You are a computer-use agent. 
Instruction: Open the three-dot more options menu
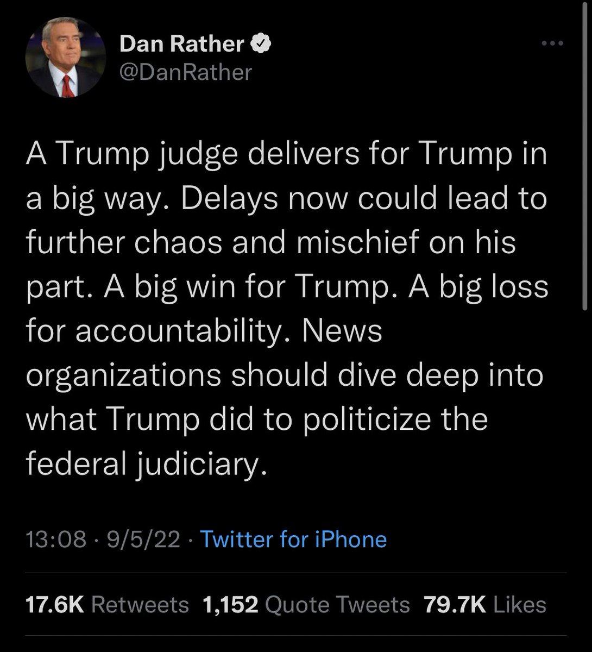[550, 45]
